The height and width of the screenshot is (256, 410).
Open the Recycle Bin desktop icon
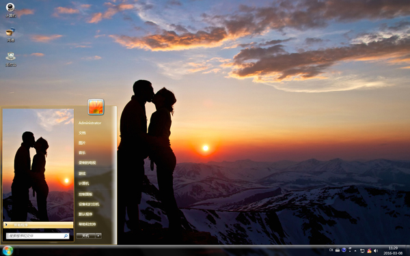point(10,59)
